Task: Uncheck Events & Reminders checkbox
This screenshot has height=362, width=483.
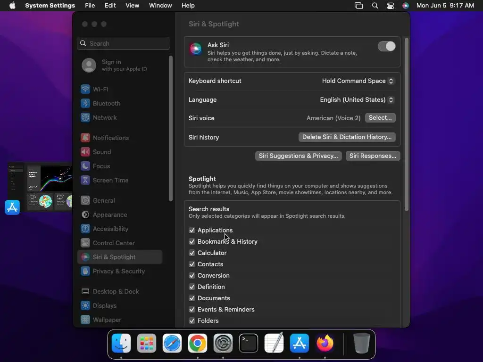Action: coord(192,309)
